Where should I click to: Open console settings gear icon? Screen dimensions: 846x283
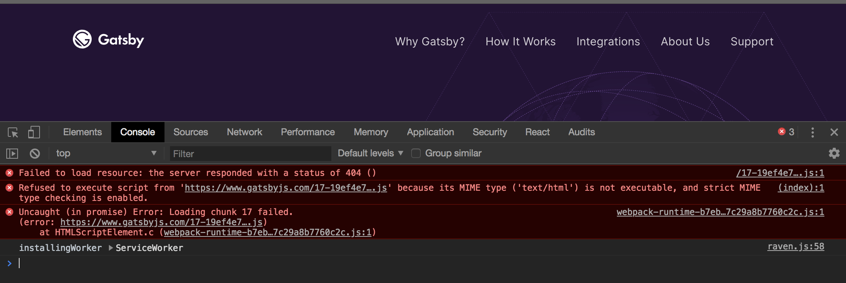tap(834, 153)
